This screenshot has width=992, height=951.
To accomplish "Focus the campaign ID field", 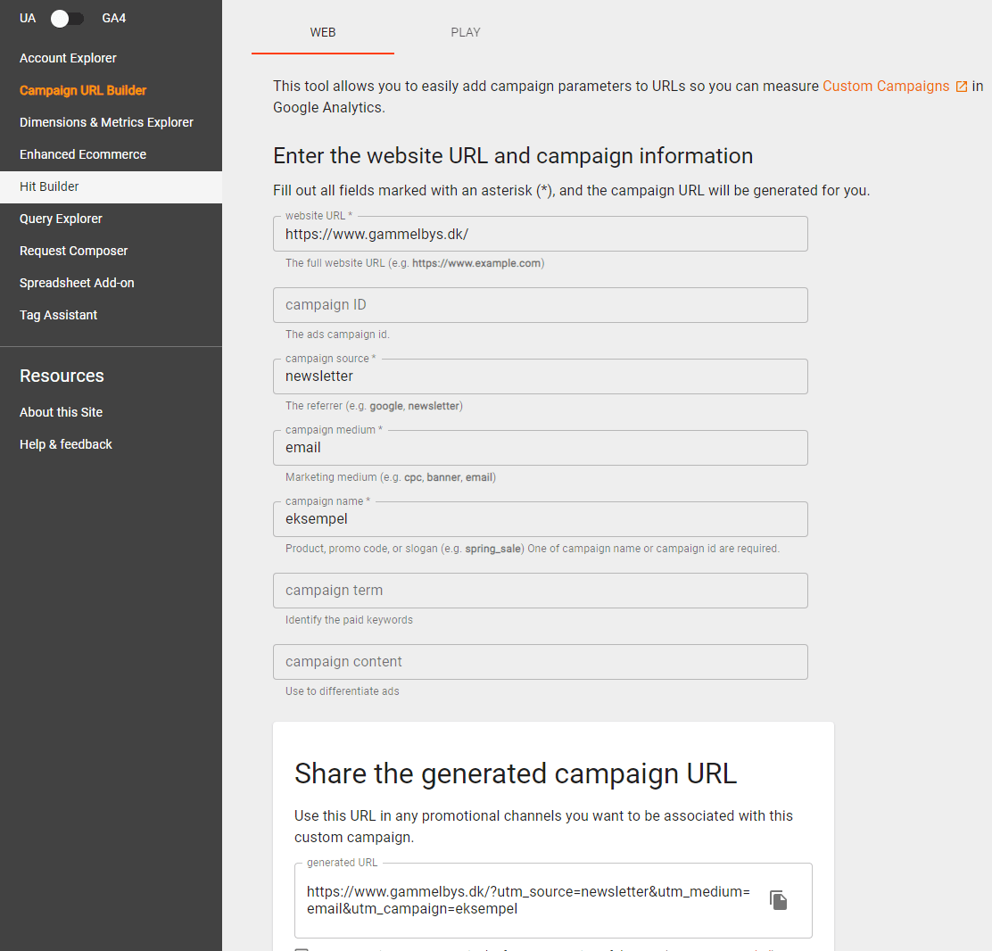I will pyautogui.click(x=540, y=305).
